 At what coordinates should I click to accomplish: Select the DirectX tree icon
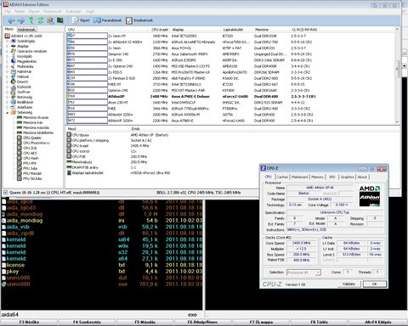click(14, 81)
